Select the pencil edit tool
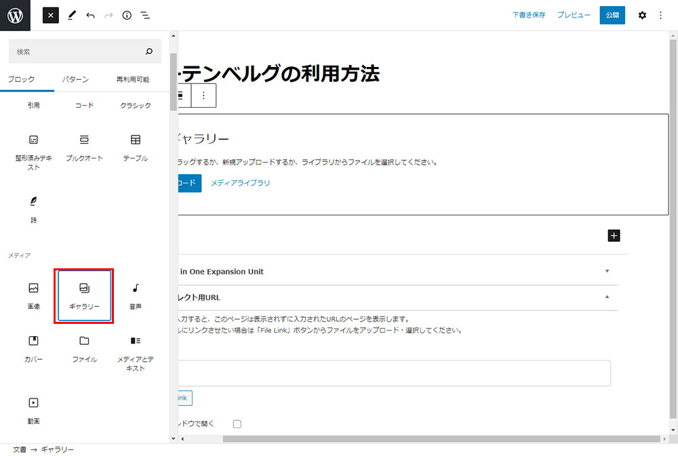678x456 pixels. [71, 15]
